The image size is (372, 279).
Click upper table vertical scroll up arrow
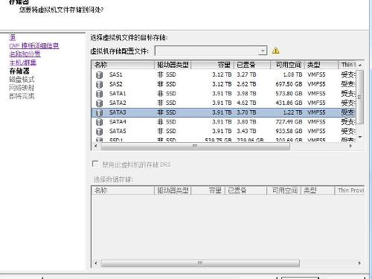360,65
